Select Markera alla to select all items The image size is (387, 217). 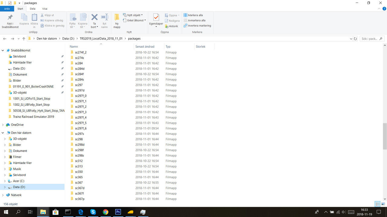coord(195,15)
